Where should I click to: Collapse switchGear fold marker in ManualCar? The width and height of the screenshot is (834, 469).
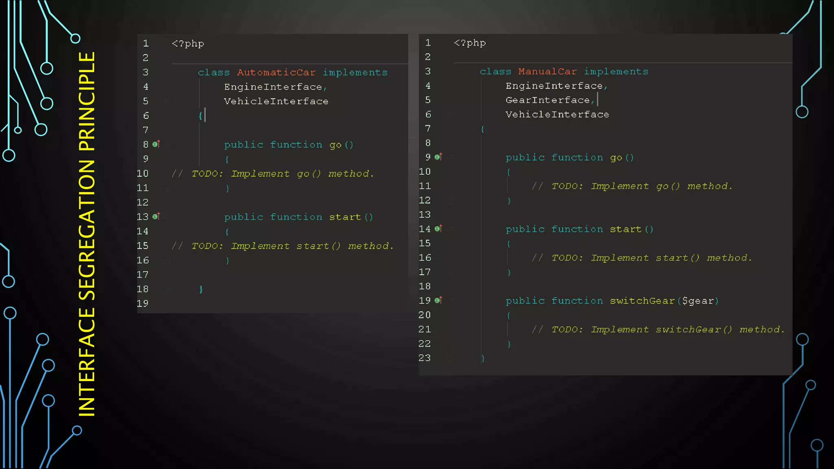(x=450, y=301)
